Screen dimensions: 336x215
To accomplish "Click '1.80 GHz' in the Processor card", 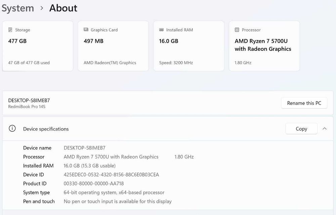I will coord(243,63).
